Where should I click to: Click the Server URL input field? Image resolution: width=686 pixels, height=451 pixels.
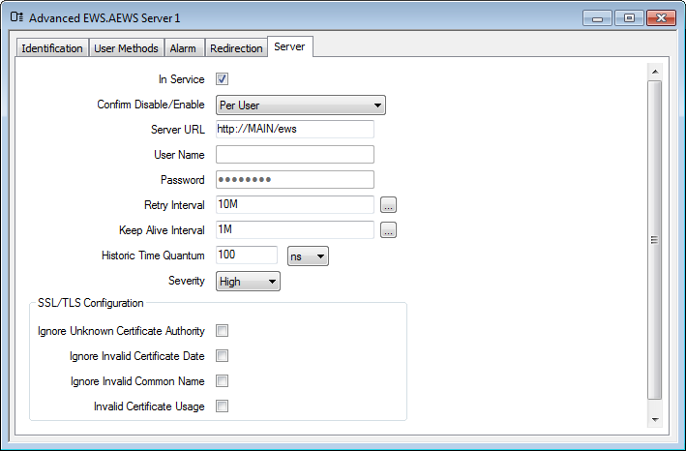click(294, 130)
